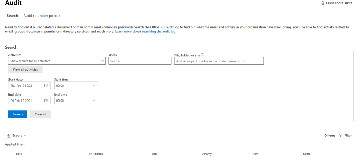Click the Learn about audit book icon
The width and height of the screenshot is (360, 164).
[x=322, y=3]
